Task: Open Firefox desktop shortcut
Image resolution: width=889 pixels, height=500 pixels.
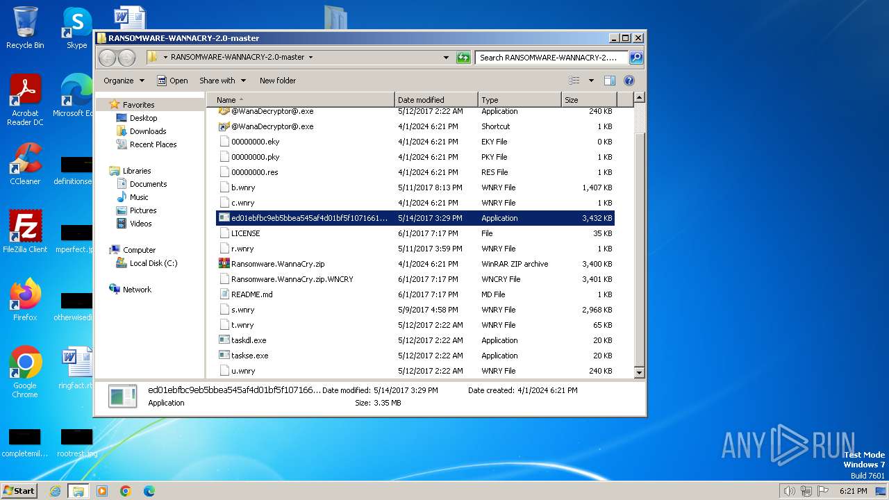Action: coord(25,300)
